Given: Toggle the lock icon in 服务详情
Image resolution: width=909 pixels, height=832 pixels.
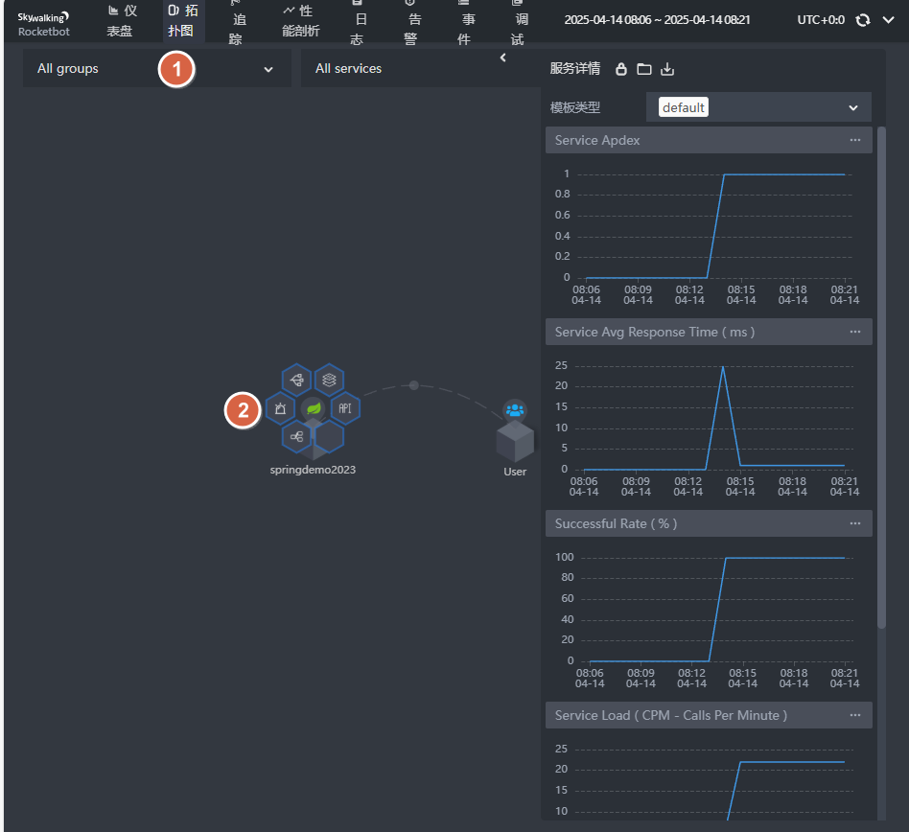Looking at the screenshot, I should point(621,69).
